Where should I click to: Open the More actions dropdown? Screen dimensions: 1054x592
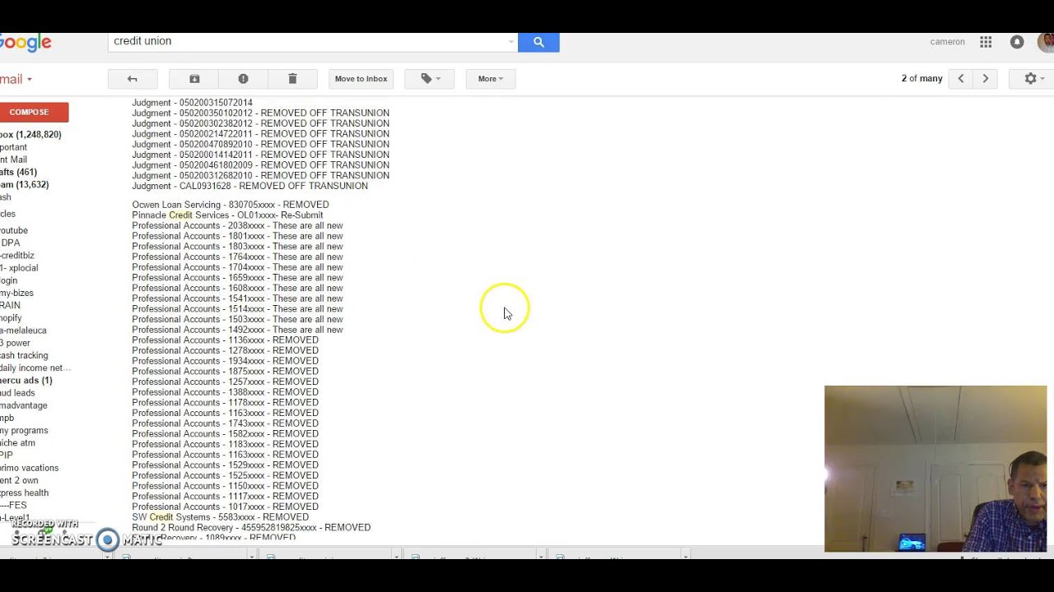point(490,79)
